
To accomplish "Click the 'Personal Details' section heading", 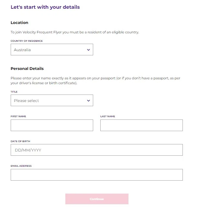I will (27, 69).
